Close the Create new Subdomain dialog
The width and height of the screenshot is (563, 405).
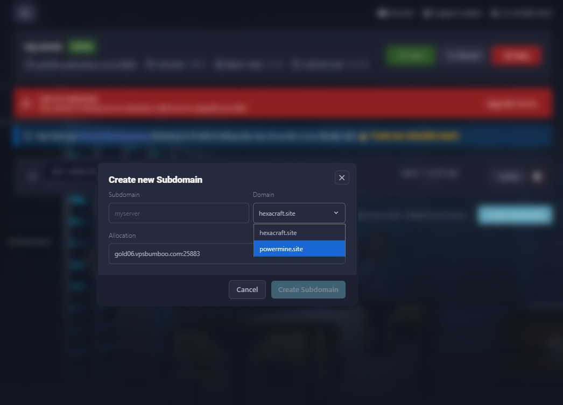(342, 177)
